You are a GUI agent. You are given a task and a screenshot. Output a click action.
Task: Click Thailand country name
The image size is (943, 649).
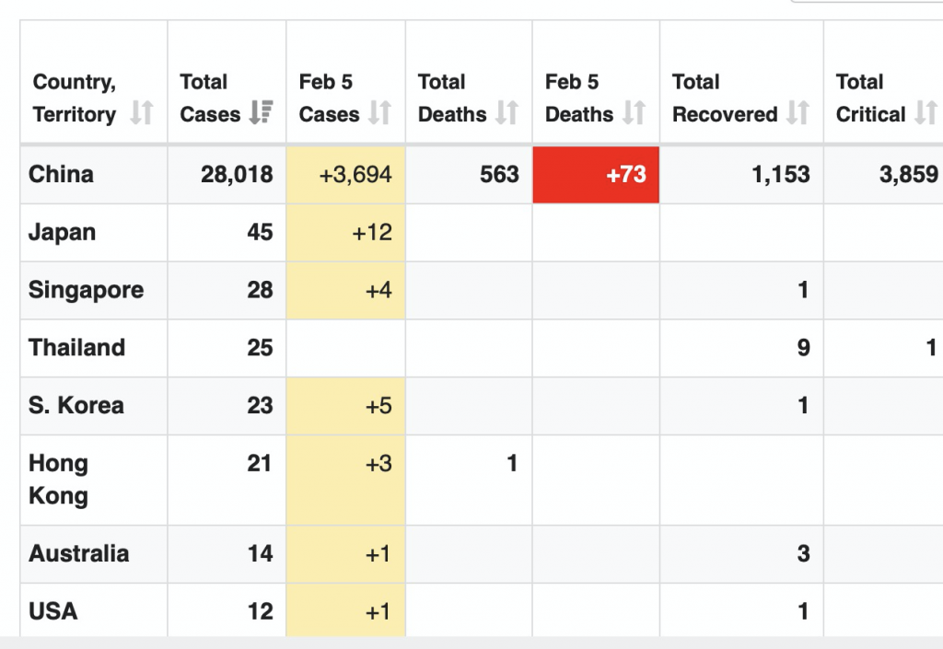(76, 347)
